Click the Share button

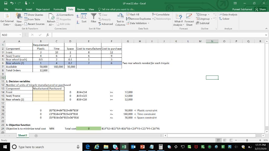260,9
